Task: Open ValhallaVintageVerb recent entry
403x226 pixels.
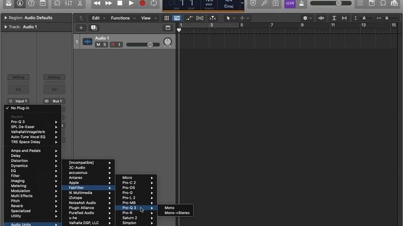Action: pos(32,132)
